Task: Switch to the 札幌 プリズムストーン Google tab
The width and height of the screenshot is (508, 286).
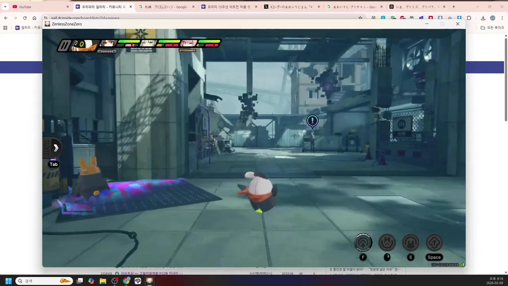Action: tap(167, 7)
